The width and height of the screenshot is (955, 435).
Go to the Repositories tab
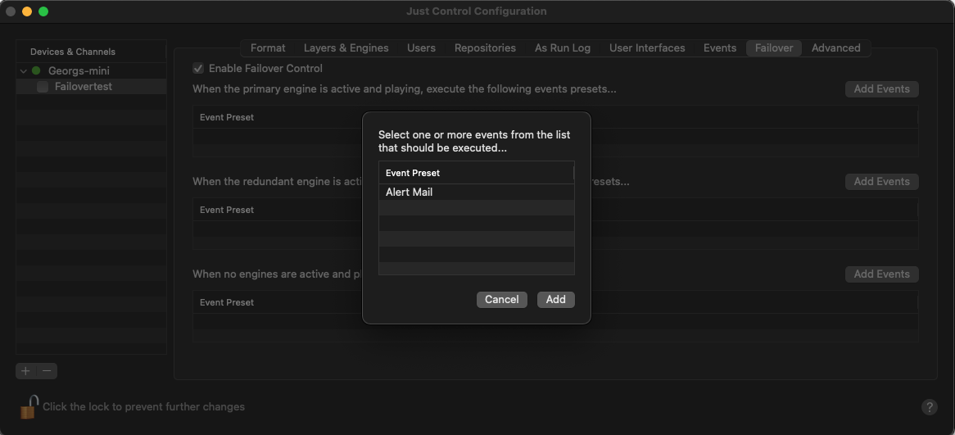pos(485,48)
